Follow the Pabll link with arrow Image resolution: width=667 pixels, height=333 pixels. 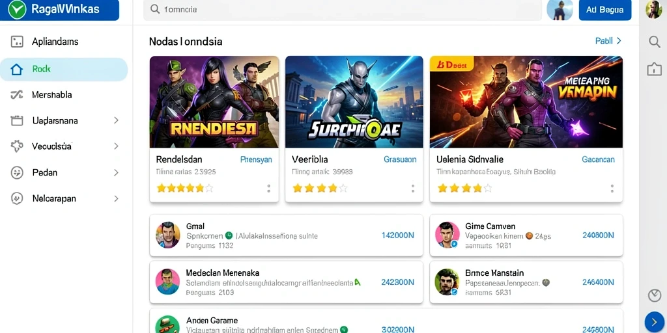coord(608,41)
